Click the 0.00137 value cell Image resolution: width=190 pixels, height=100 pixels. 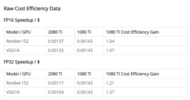(x=60, y=41)
